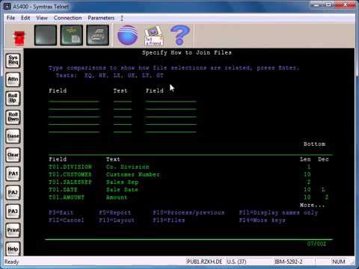This screenshot has height=269, width=359.
Task: Click the Print key button
Action: 13,230
